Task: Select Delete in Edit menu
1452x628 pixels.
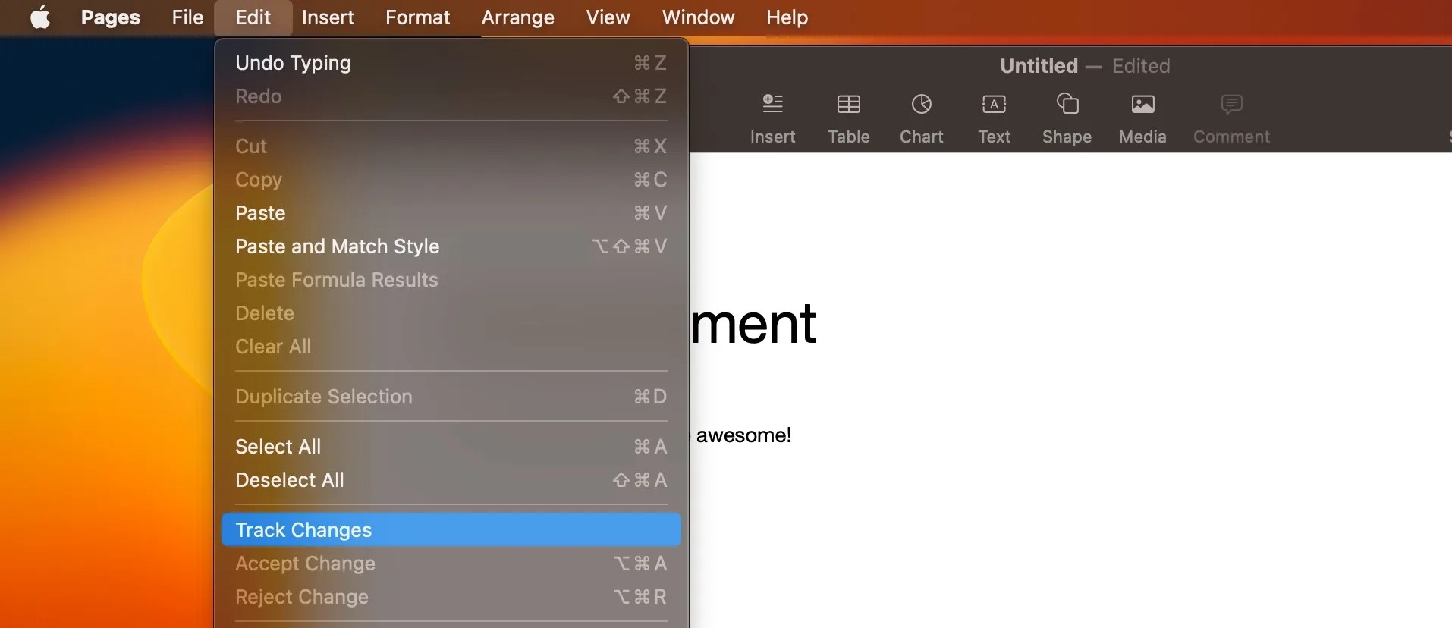Action: (451, 313)
